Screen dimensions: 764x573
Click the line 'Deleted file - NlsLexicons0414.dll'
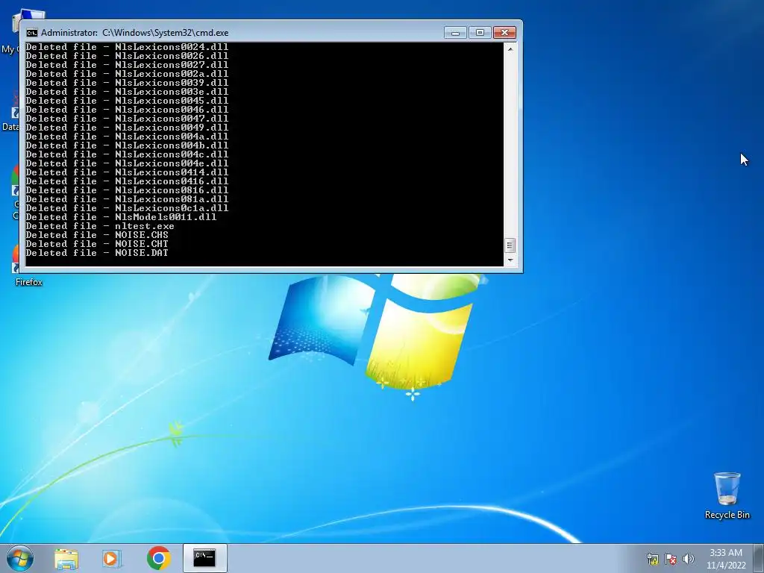[127, 172]
